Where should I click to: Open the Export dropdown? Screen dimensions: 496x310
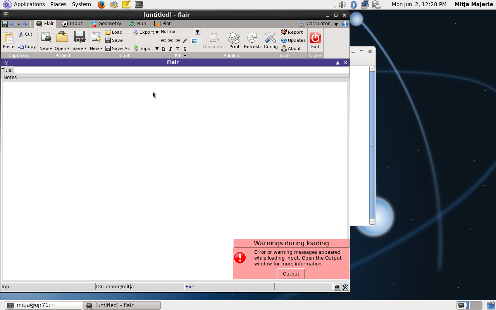146,32
